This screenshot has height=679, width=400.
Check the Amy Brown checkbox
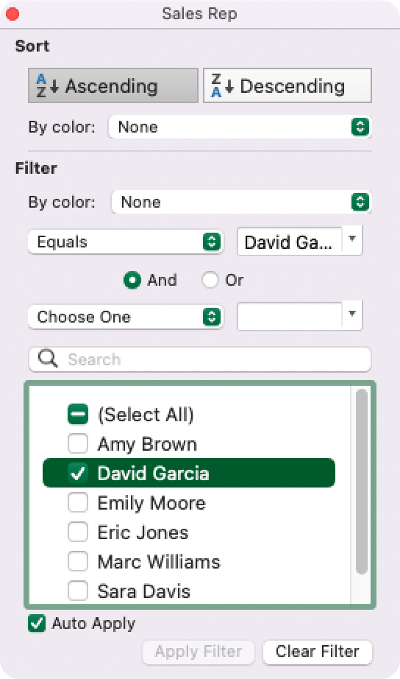[x=78, y=444]
